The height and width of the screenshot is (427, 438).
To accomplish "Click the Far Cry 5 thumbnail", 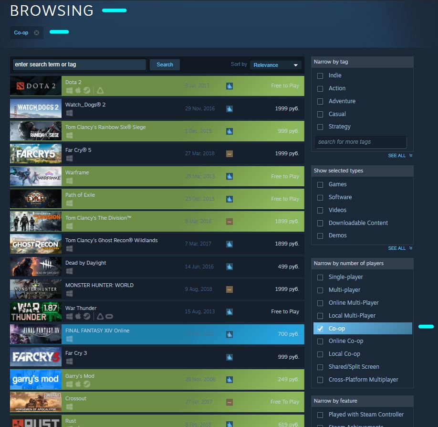I will click(x=36, y=153).
